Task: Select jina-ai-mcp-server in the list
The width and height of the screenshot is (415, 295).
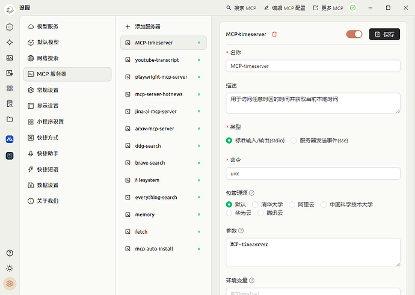Action: 164,111
